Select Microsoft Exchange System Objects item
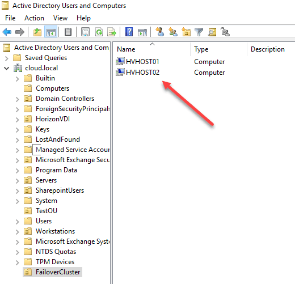This screenshot has height=284, width=295. click(73, 241)
